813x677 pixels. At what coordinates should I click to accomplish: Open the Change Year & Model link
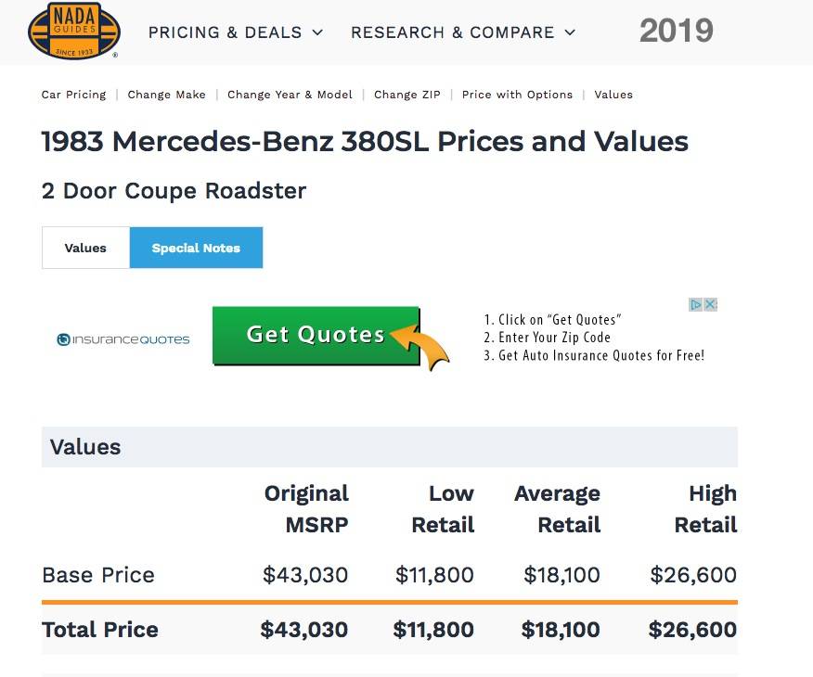290,95
